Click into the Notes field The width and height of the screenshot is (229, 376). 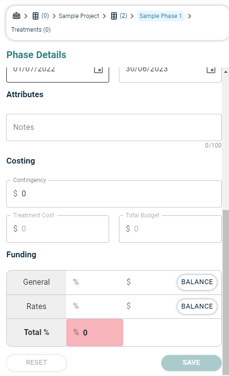pos(114,127)
